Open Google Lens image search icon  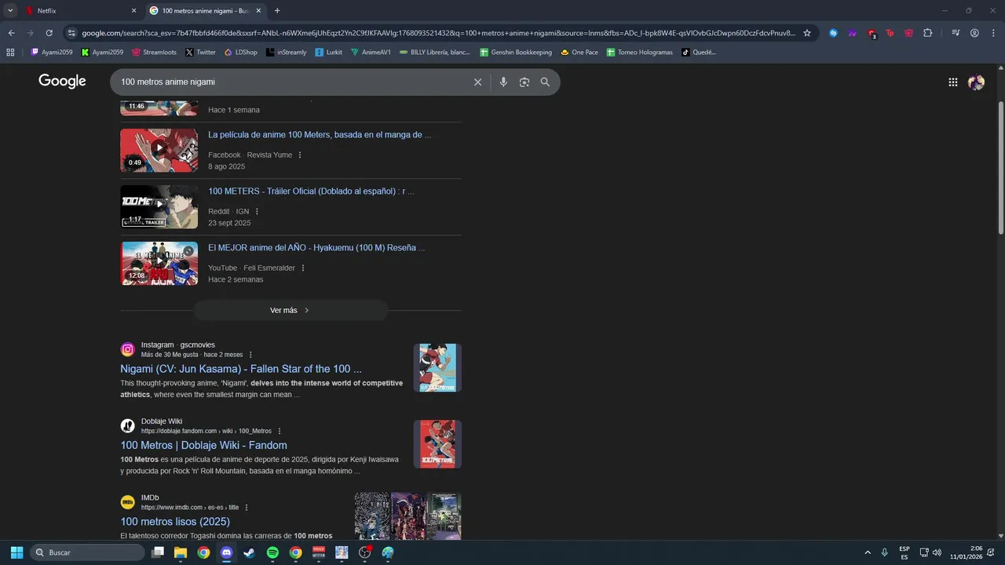(524, 82)
